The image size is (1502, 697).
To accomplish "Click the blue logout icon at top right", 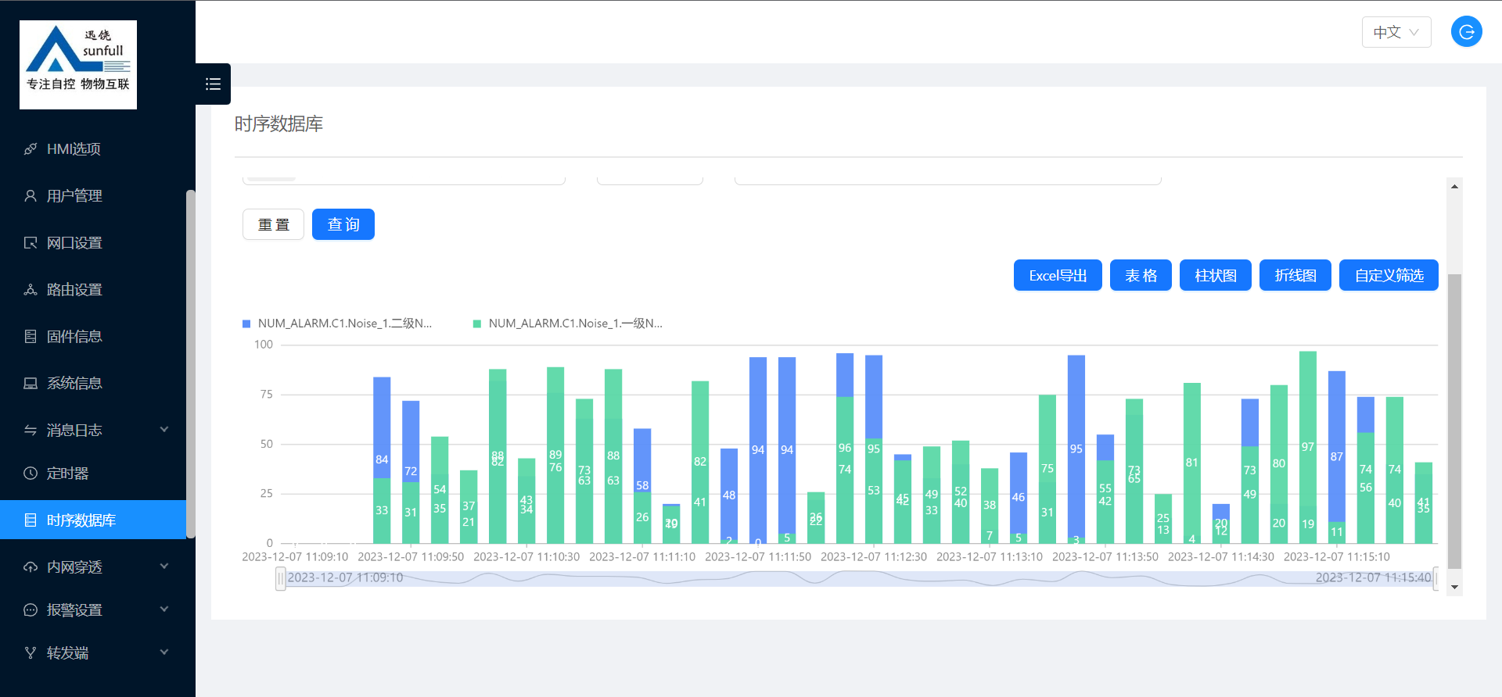I will 1466,32.
